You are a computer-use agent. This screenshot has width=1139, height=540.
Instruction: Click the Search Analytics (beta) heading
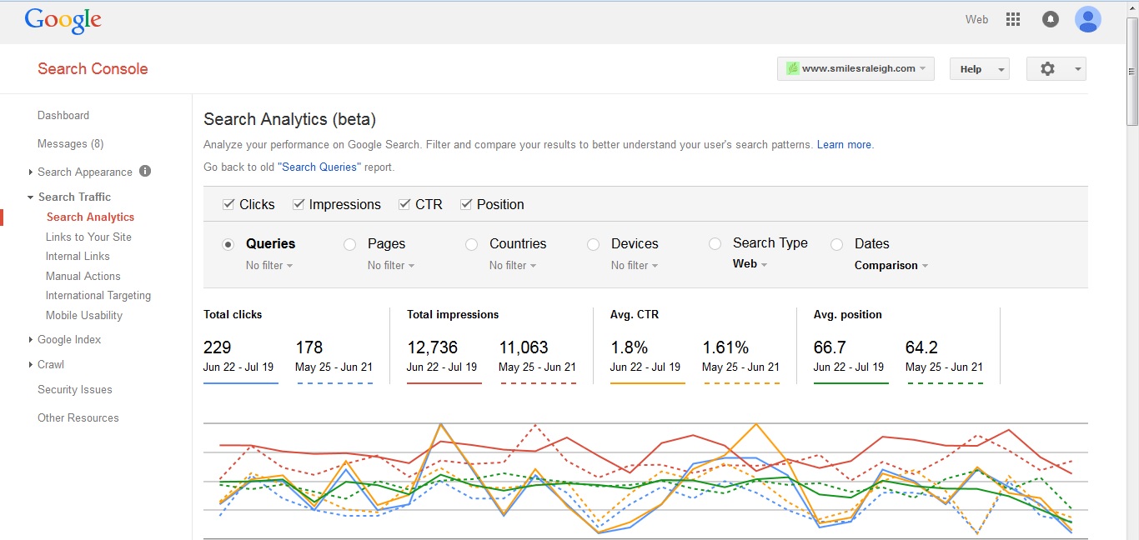(x=289, y=119)
